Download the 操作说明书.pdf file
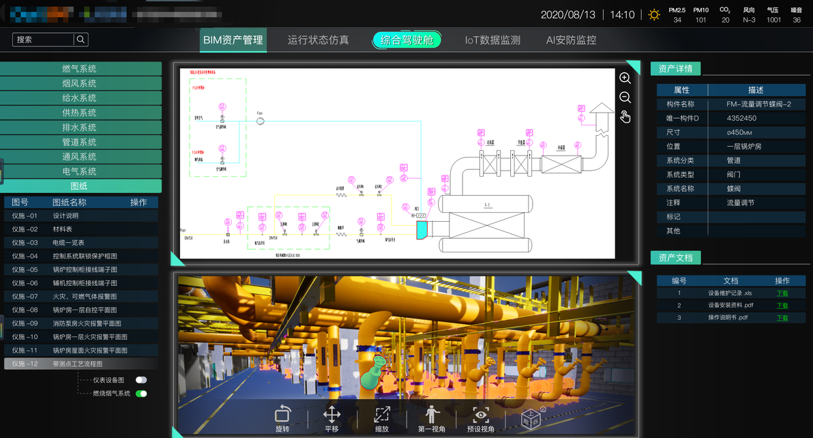813x438 pixels. tap(782, 318)
